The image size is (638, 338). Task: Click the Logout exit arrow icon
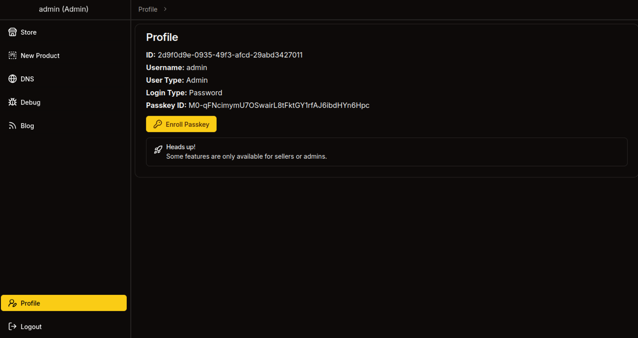coord(12,327)
